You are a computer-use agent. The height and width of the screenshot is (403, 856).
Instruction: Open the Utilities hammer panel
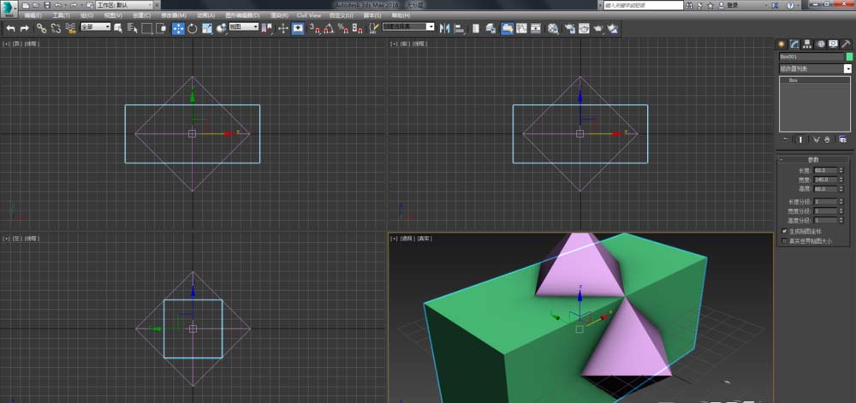(847, 44)
